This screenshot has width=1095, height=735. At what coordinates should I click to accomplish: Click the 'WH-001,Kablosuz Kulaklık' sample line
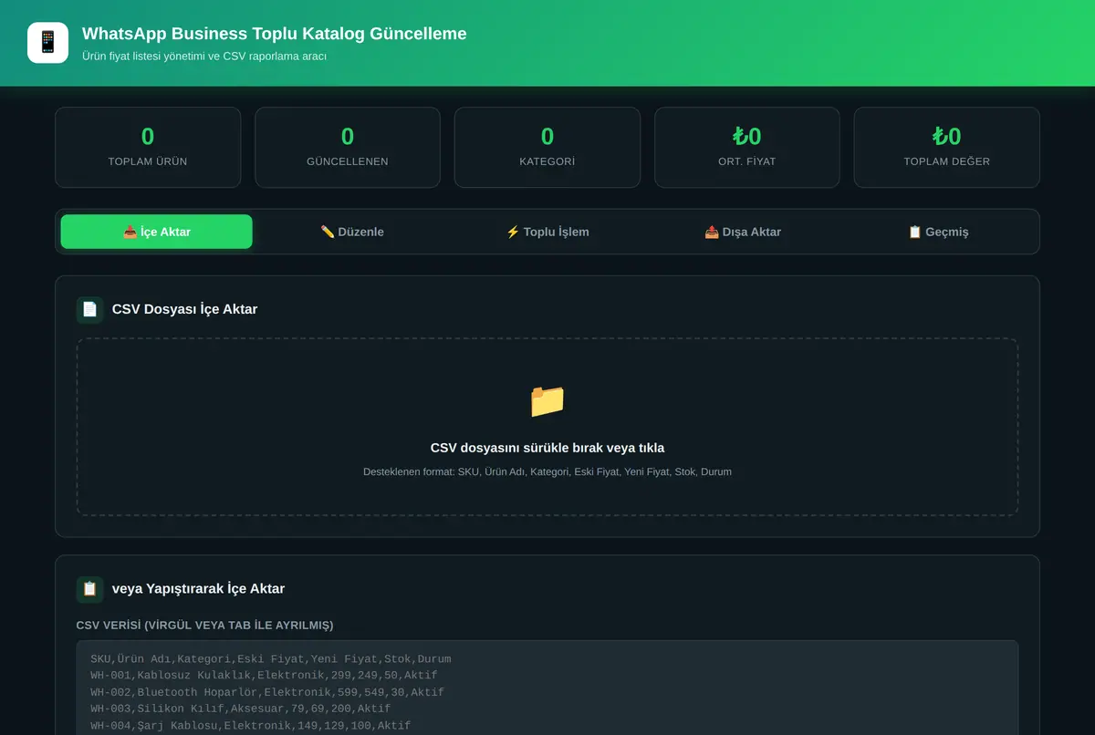[264, 676]
